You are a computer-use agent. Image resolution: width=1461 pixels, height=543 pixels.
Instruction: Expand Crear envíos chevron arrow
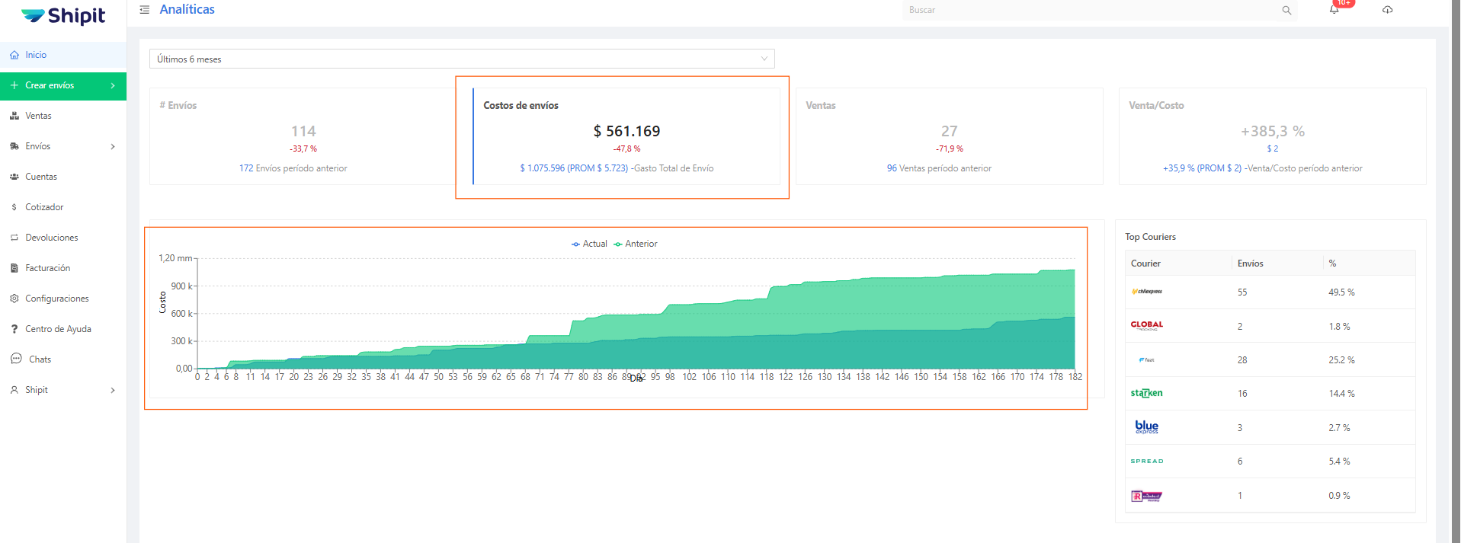[113, 85]
